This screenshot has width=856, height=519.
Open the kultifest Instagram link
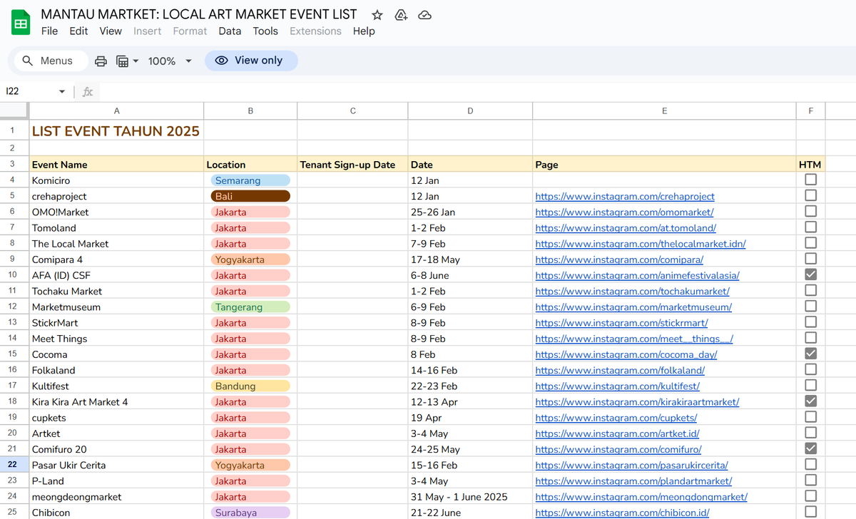618,386
